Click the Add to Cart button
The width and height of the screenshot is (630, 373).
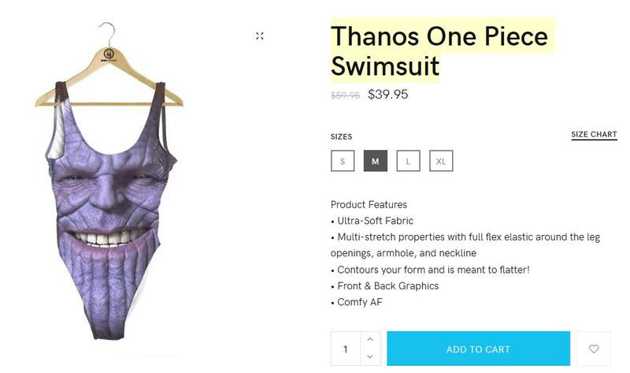tap(478, 349)
